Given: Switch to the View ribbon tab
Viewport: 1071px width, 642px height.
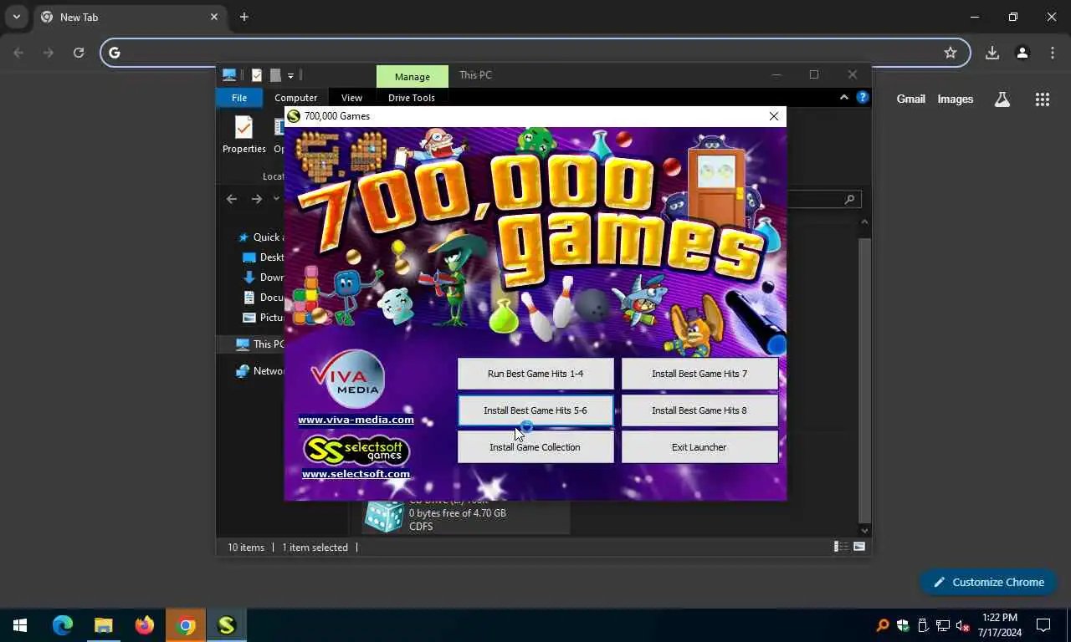Looking at the screenshot, I should (351, 98).
